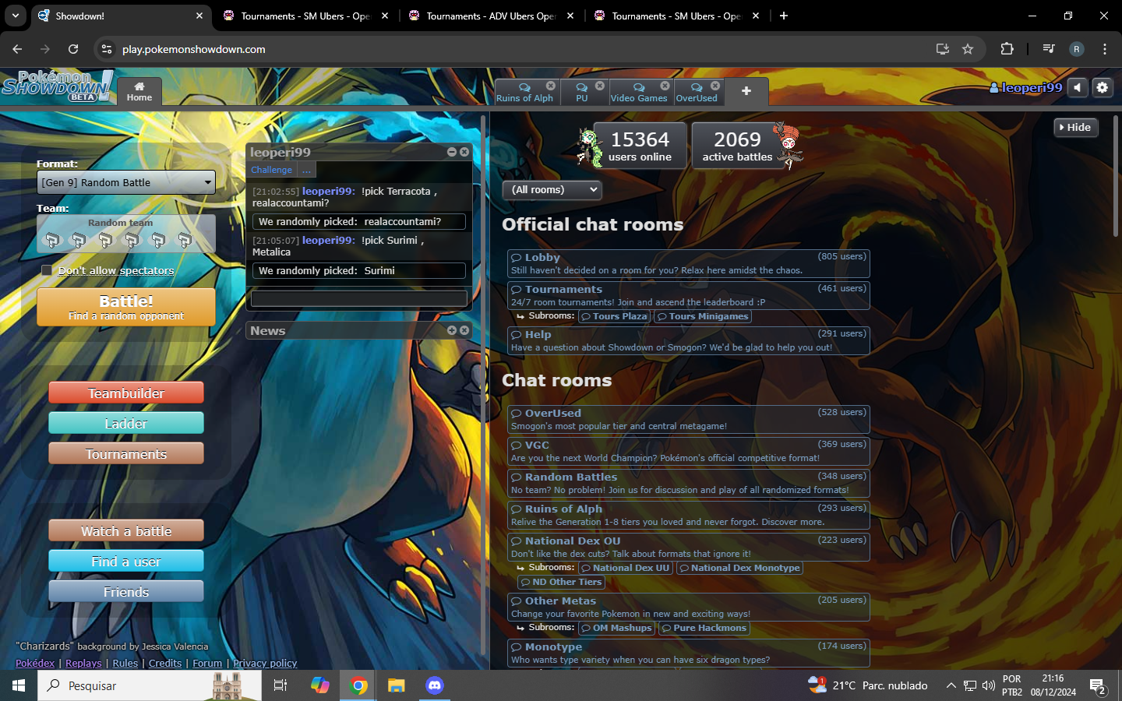Open the options gear icon

[1102, 88]
